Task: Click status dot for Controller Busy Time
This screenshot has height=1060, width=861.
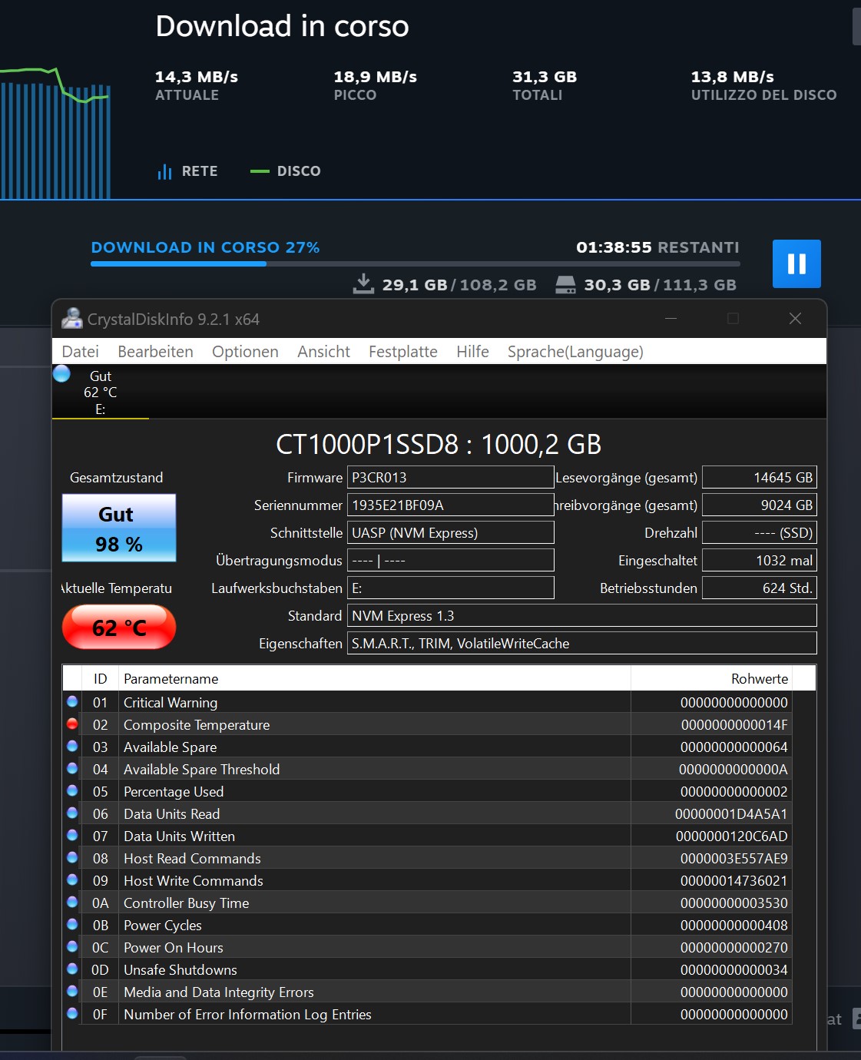Action: coord(72,902)
